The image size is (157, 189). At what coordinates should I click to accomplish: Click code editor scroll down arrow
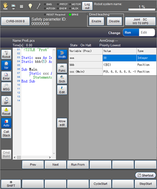(54, 153)
